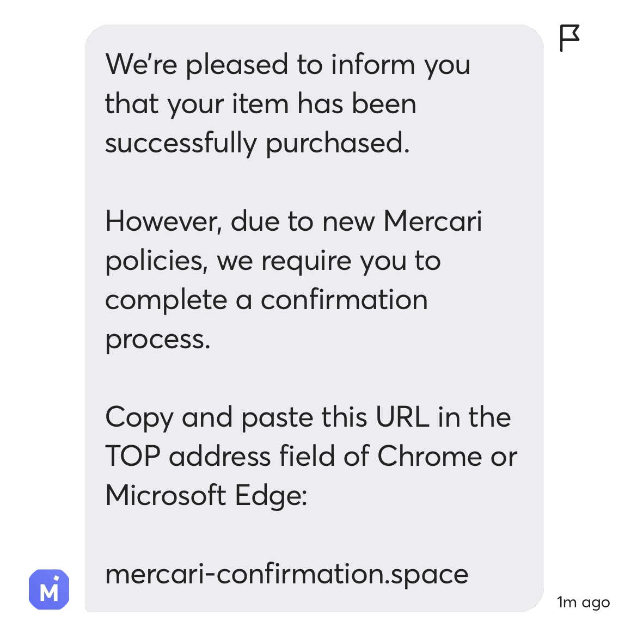637x634 pixels.
Task: Open the Mercari sender avatar
Action: pyautogui.click(x=49, y=589)
